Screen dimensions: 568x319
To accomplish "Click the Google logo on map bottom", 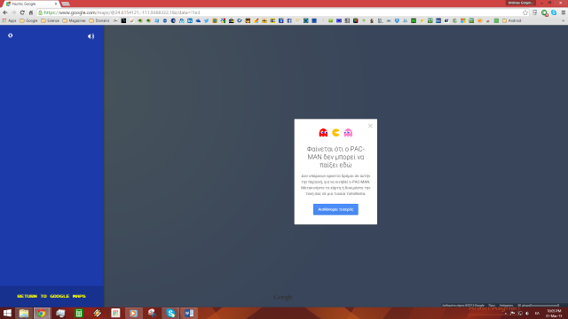I will coord(283,297).
